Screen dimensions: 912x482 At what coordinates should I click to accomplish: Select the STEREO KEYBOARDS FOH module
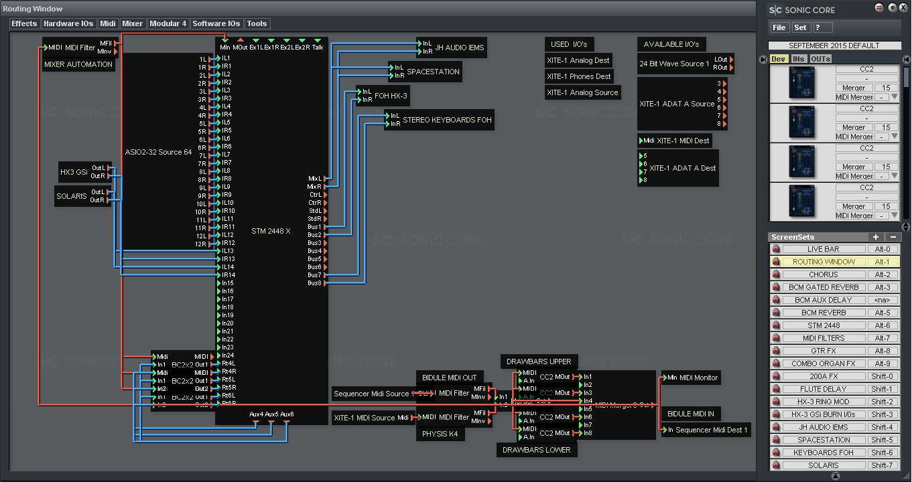tap(439, 120)
